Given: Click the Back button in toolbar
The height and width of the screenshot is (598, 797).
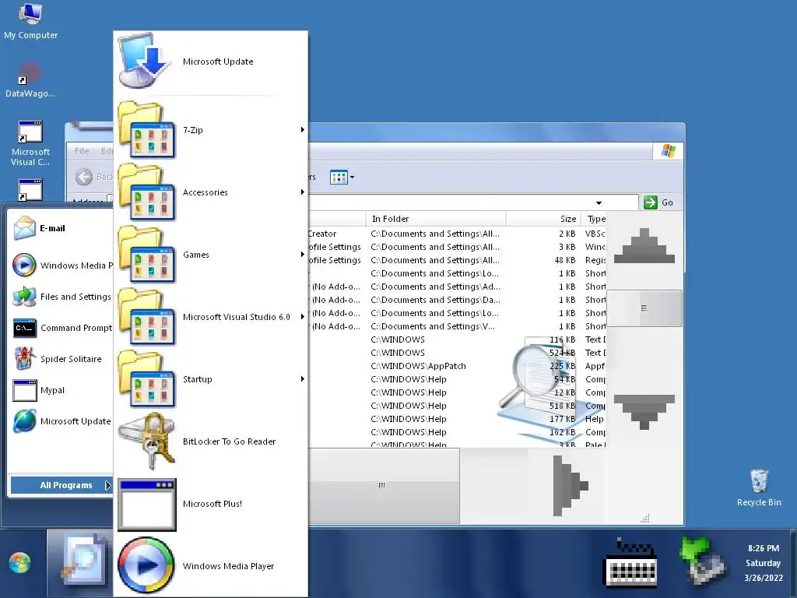Looking at the screenshot, I should click(x=94, y=177).
